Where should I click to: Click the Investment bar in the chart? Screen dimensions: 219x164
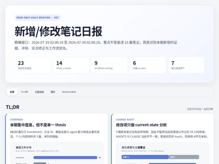tap(65, 158)
